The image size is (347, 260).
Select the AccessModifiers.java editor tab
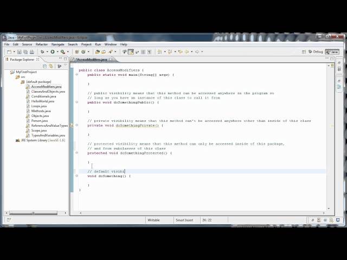[92, 60]
